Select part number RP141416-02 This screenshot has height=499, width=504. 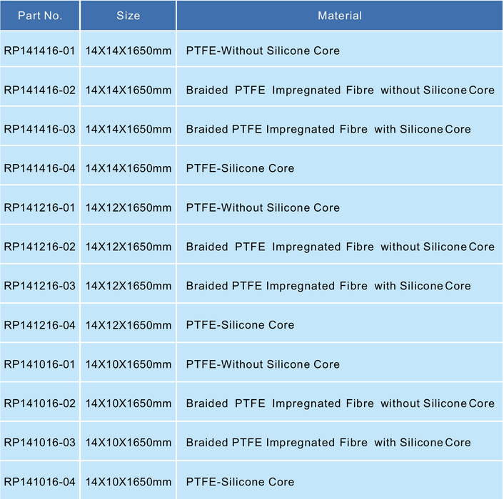[x=40, y=91]
